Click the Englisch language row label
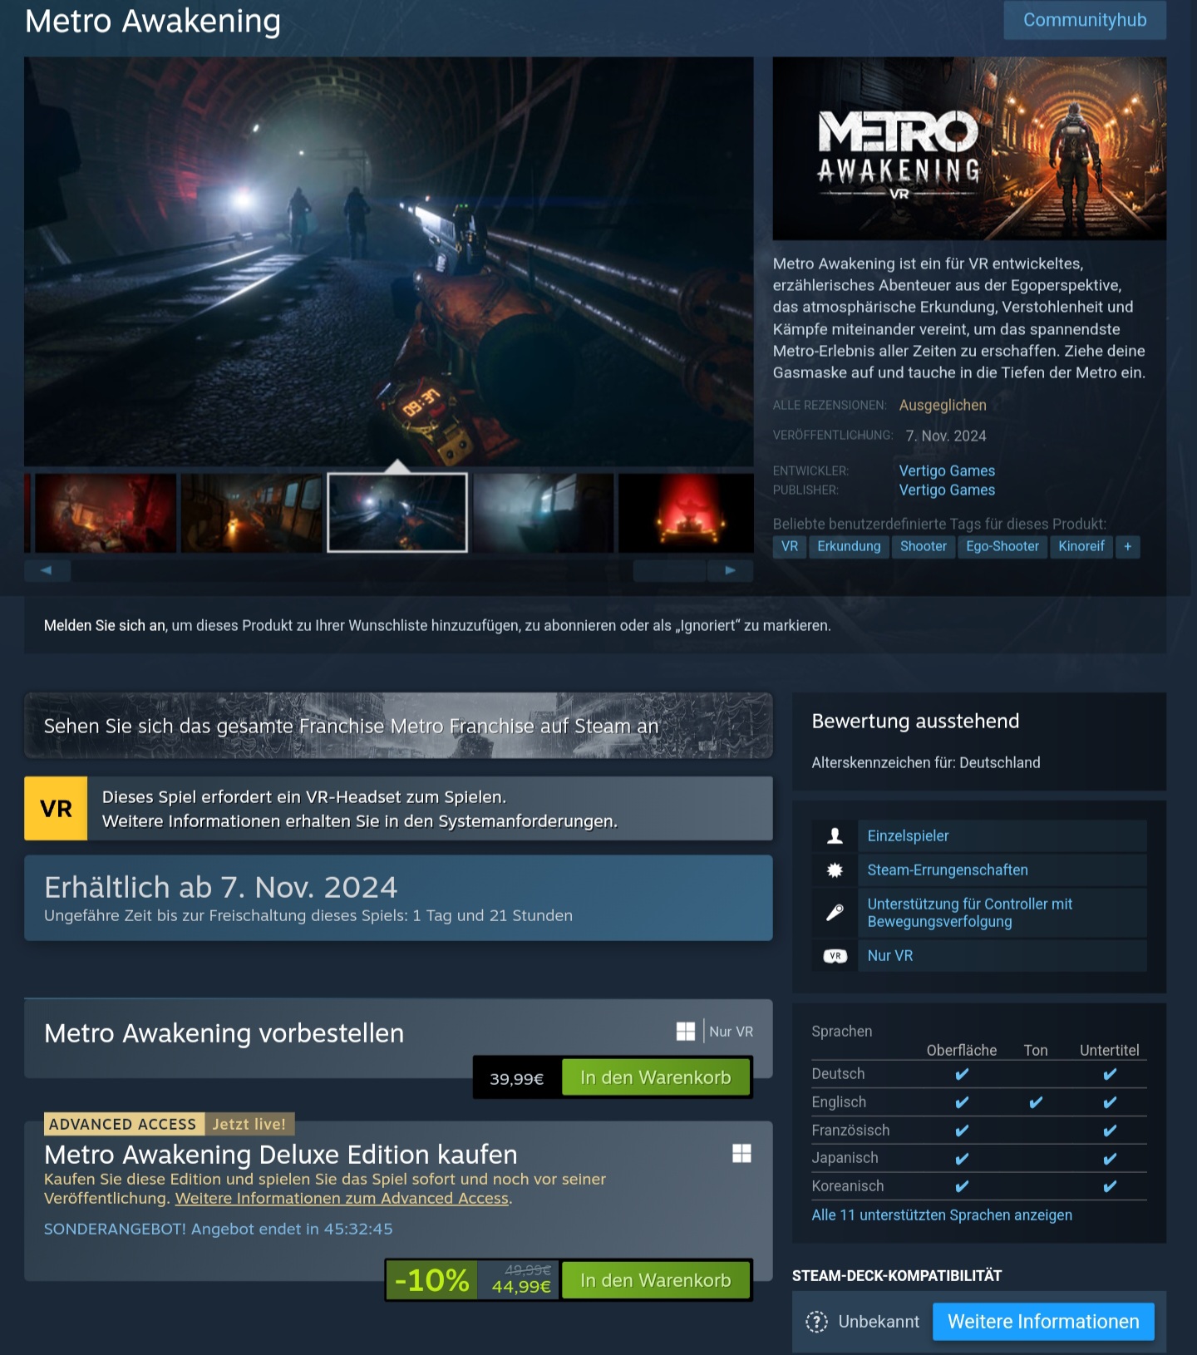 pyautogui.click(x=839, y=1102)
